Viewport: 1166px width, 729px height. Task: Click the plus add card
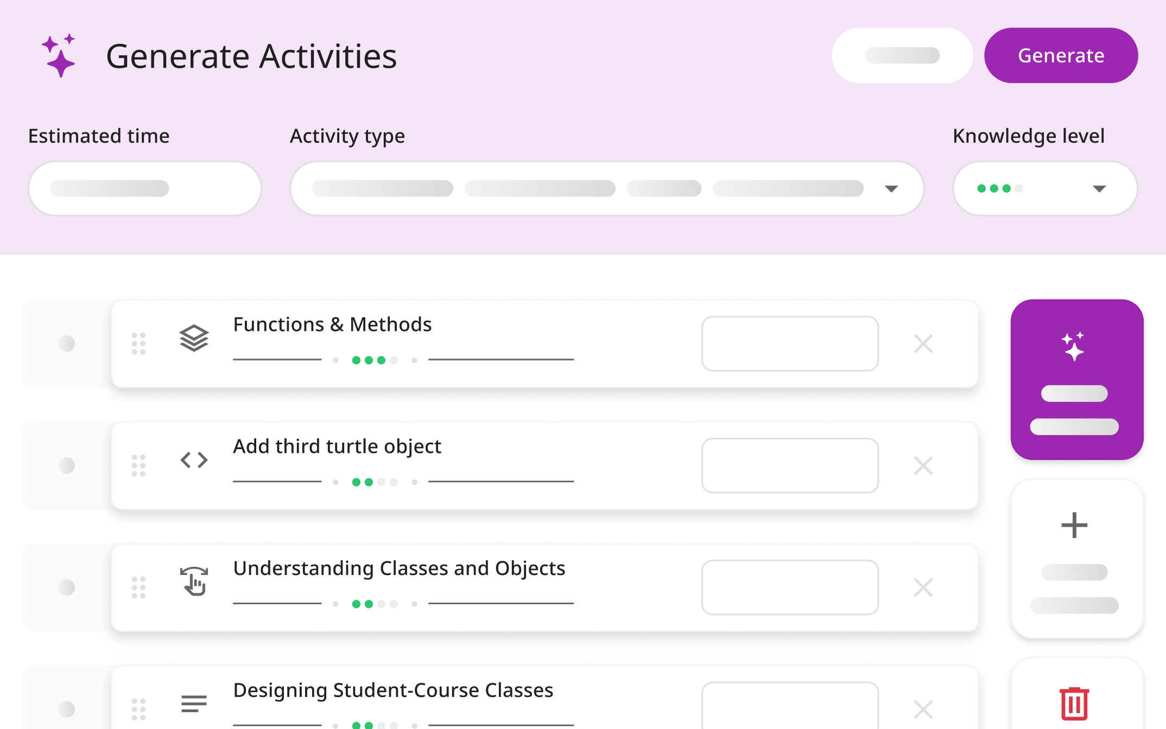click(x=1077, y=559)
